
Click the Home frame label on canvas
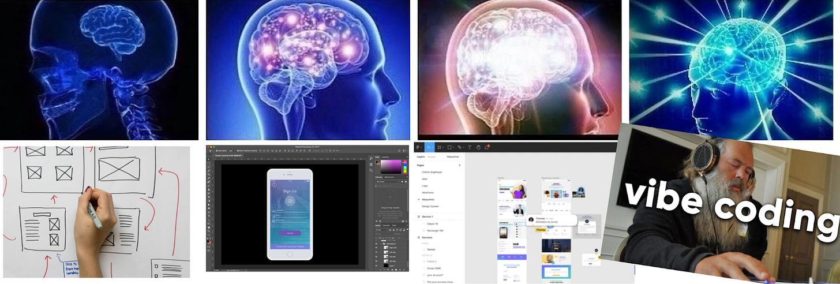tap(500, 178)
